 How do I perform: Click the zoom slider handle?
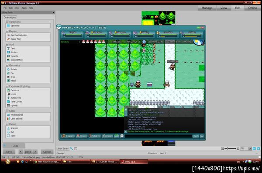228,148
